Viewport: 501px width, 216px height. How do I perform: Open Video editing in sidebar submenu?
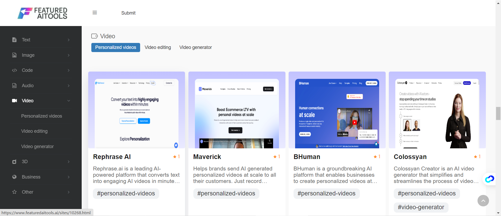tap(34, 131)
